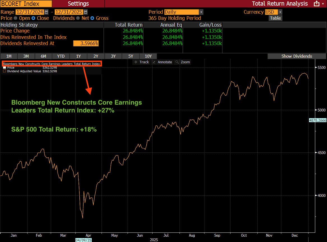
Task: Switch to the YTD range tab
Action: tap(61, 56)
